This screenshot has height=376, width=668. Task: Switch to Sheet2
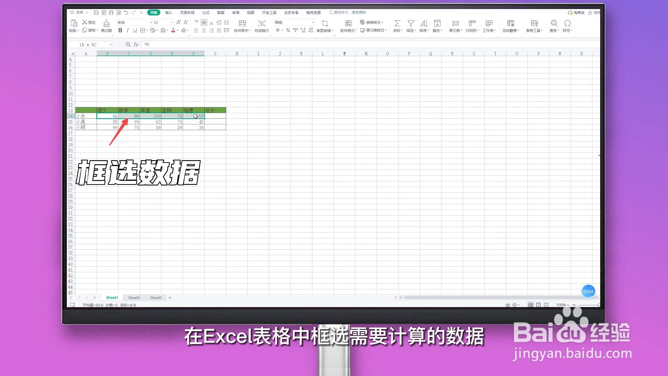click(134, 297)
